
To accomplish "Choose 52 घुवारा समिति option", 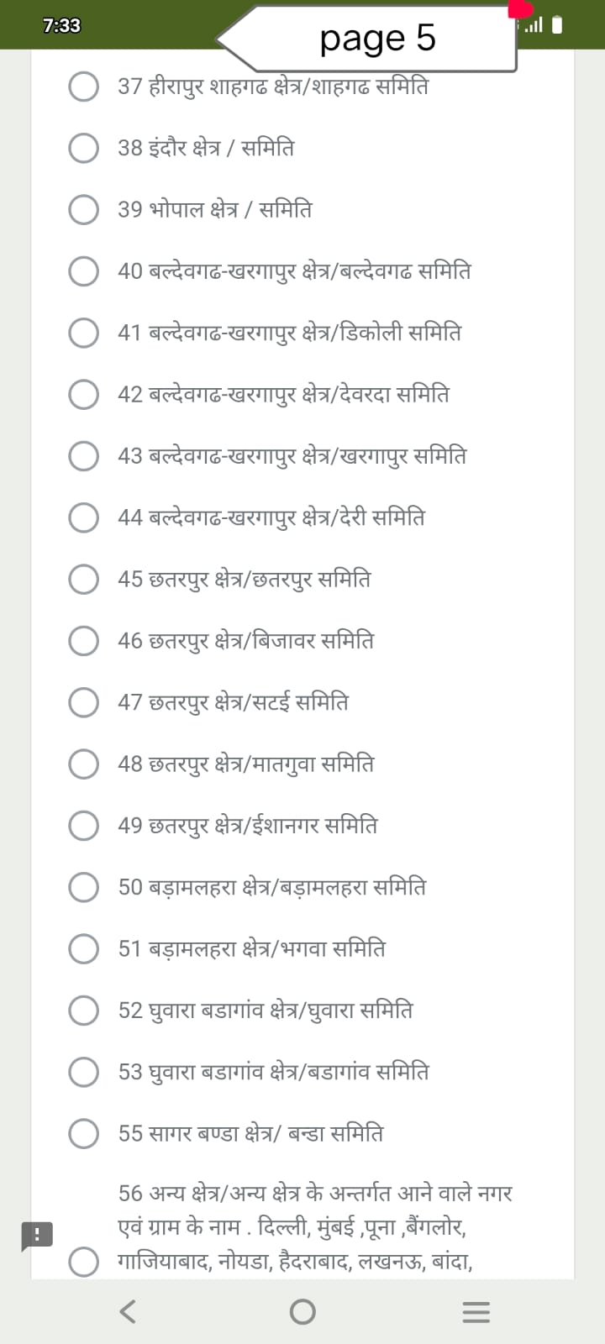I will (83, 1011).
